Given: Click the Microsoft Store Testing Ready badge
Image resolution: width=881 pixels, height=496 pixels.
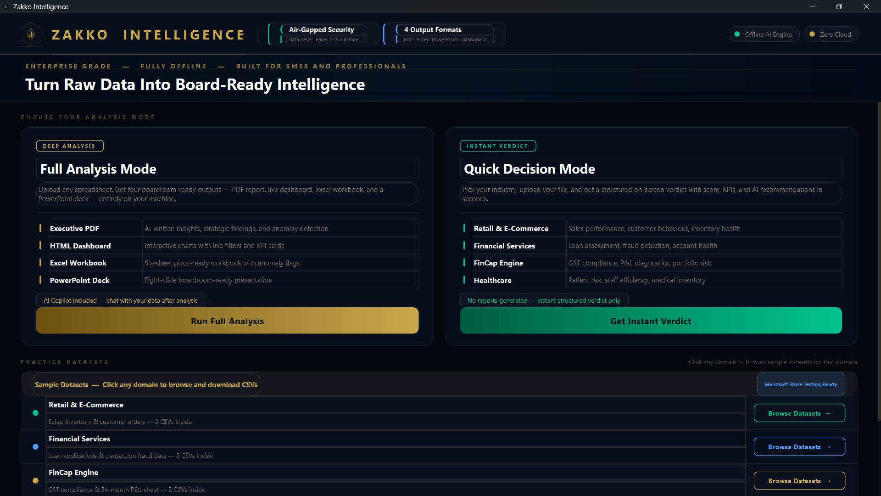Looking at the screenshot, I should pyautogui.click(x=801, y=384).
